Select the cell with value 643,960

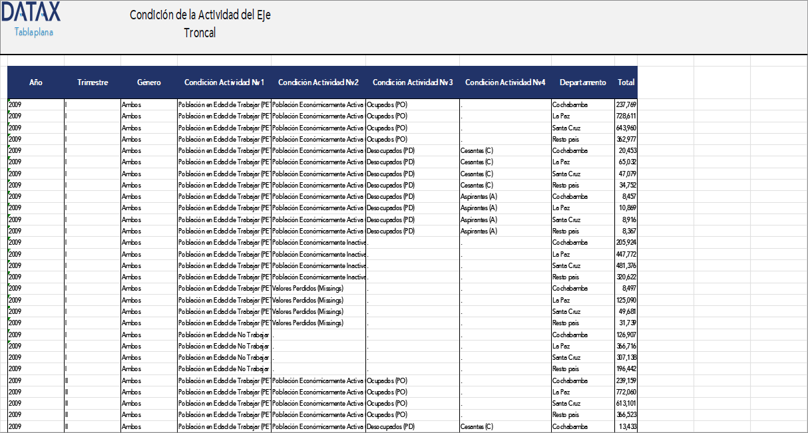point(626,128)
